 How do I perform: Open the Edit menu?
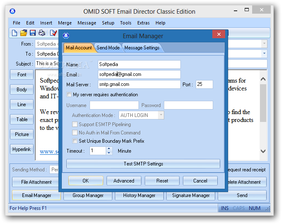30,23
